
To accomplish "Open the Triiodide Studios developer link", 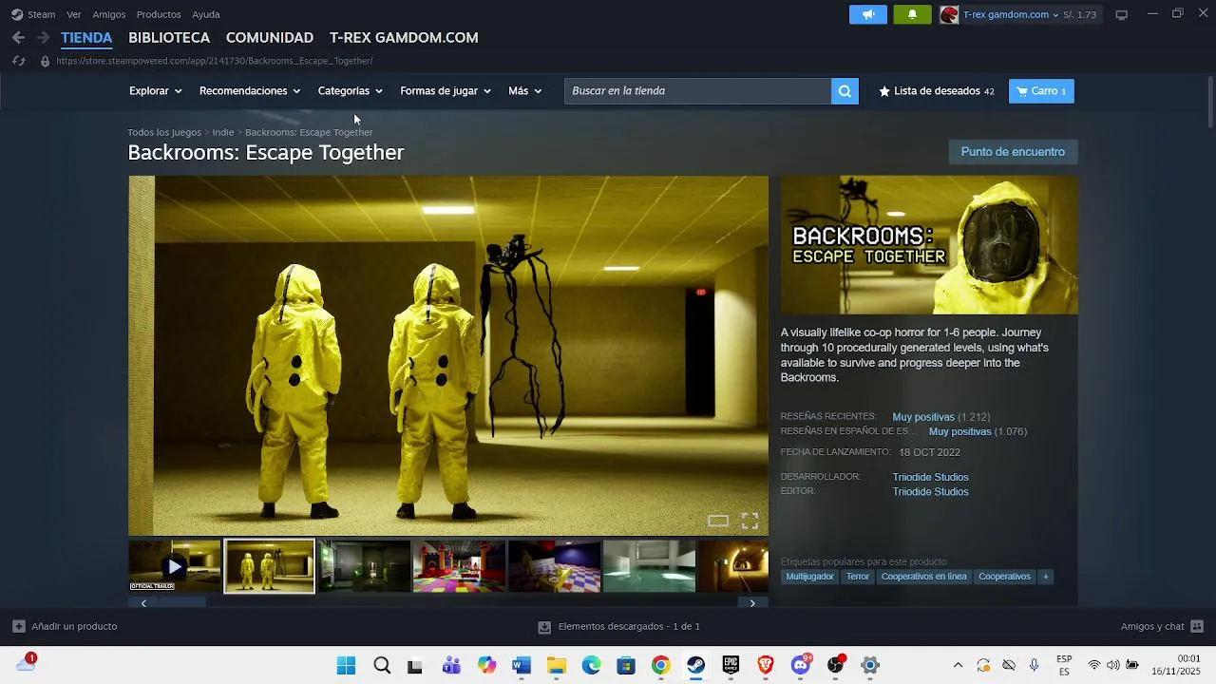I will click(x=930, y=477).
